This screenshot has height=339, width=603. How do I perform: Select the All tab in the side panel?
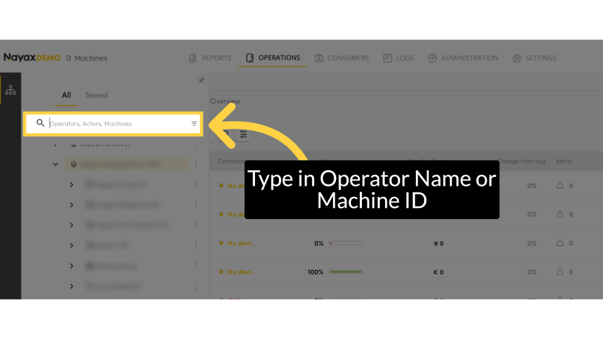[x=66, y=95]
